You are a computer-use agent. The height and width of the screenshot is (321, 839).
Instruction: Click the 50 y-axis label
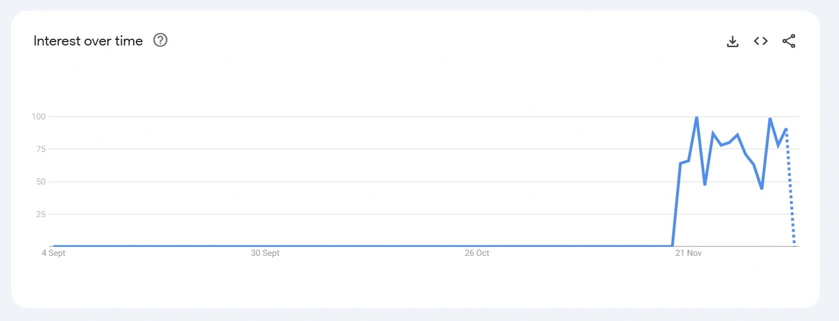point(41,182)
